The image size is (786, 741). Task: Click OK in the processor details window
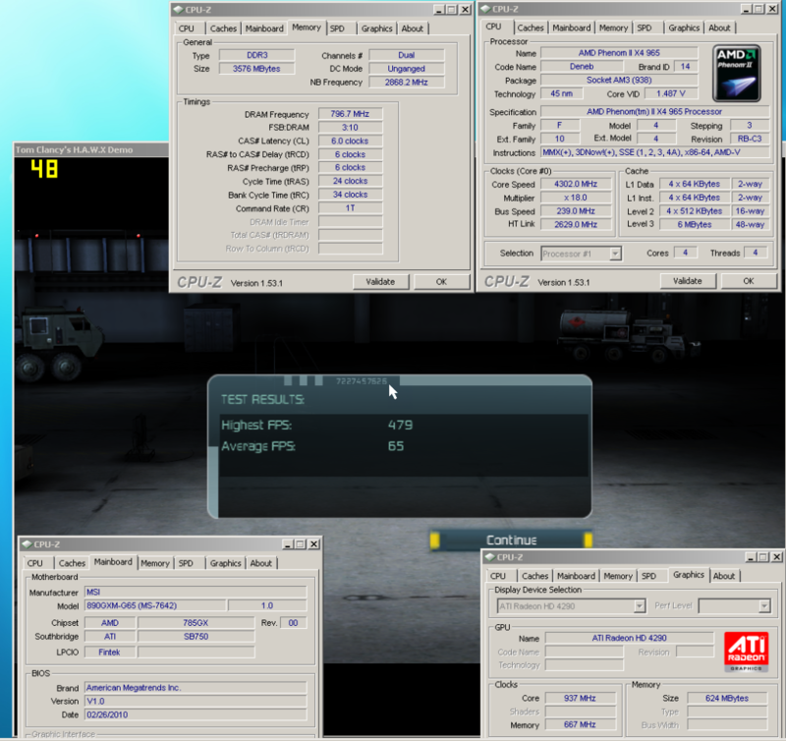click(x=748, y=281)
